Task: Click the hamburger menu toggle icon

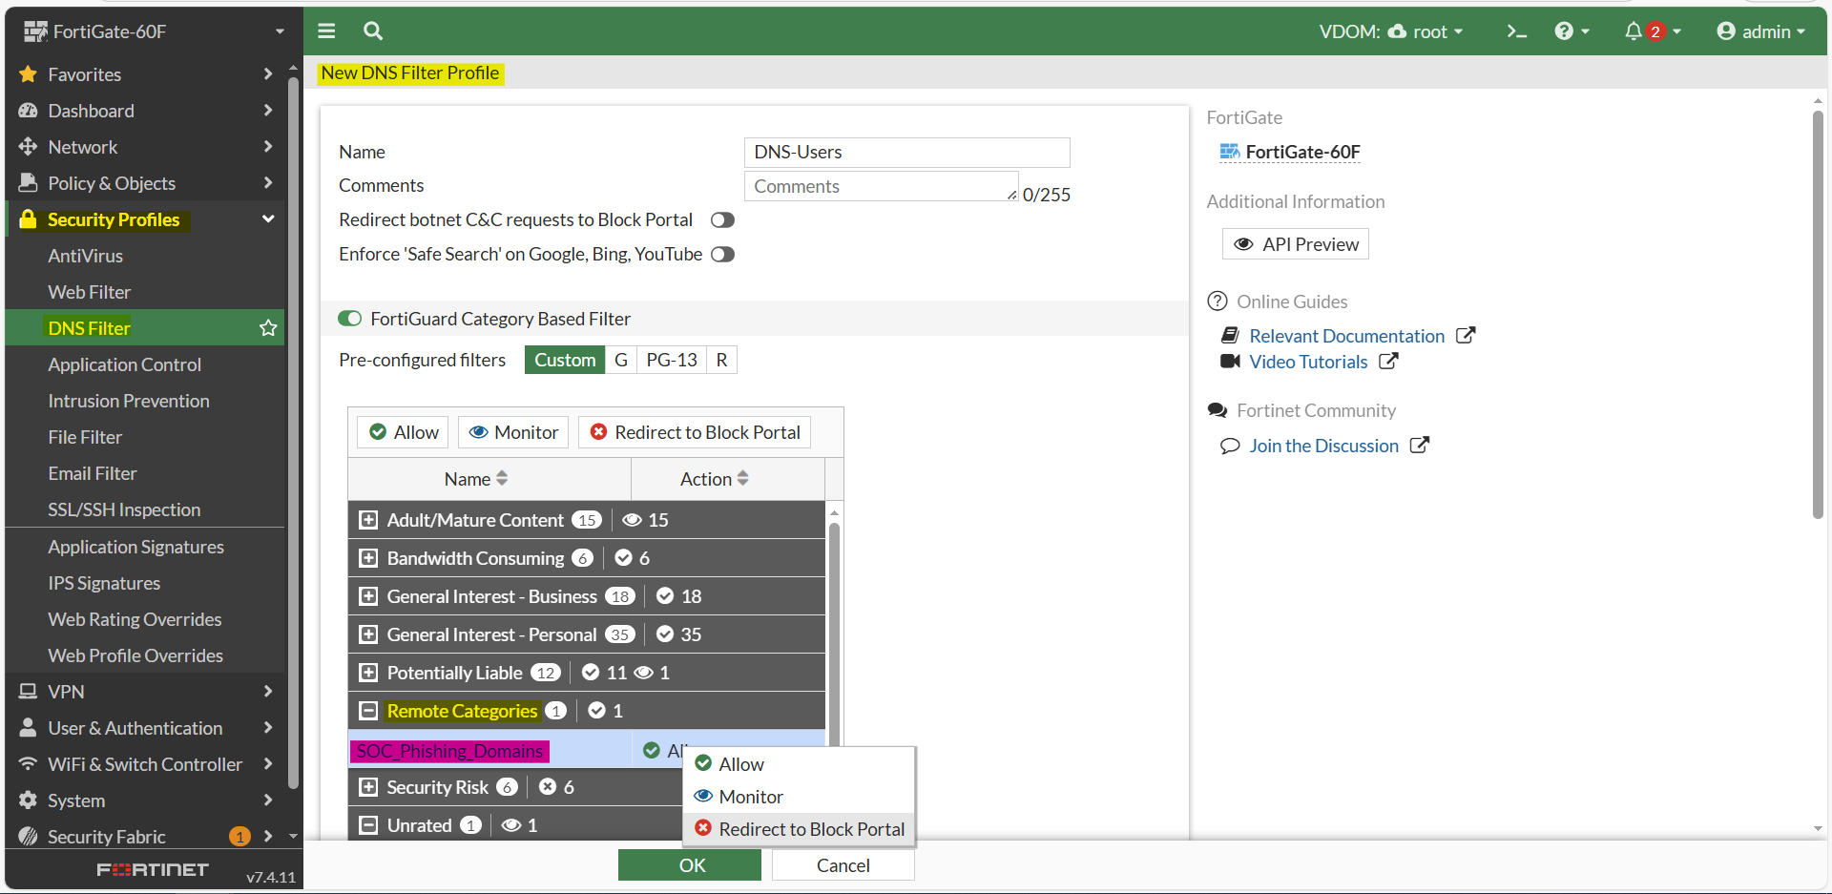Action: (x=326, y=31)
